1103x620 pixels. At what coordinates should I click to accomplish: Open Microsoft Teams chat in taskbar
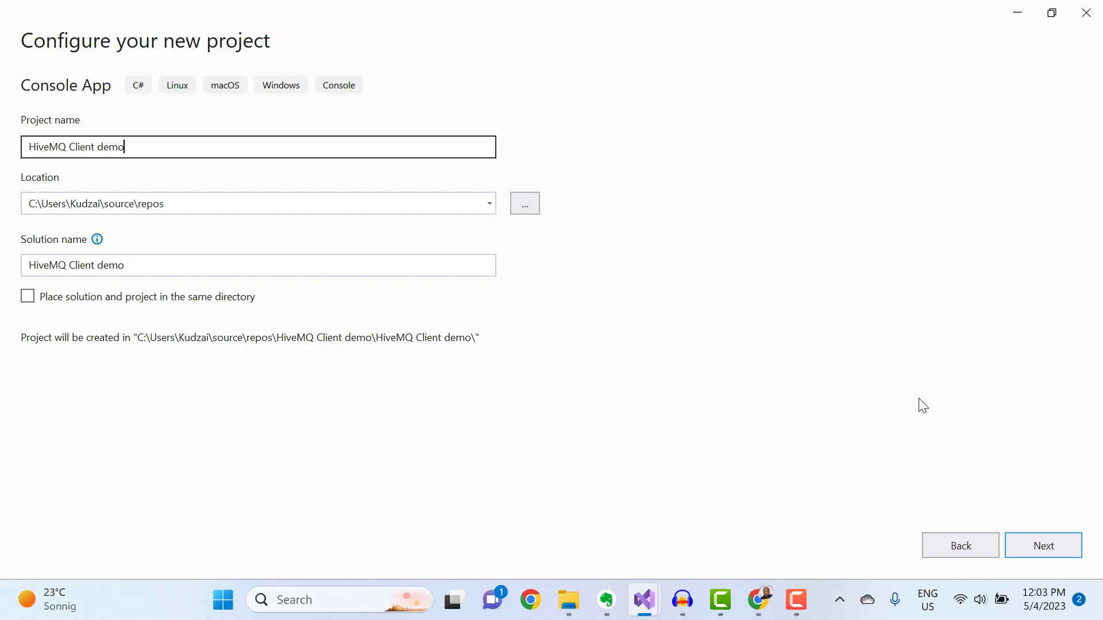click(493, 599)
